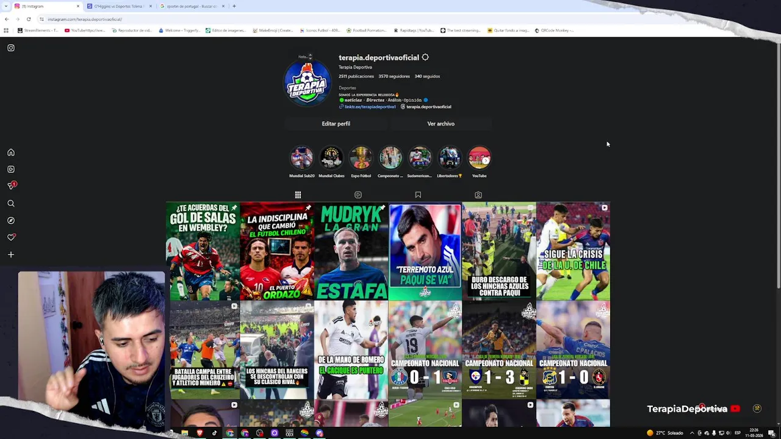Image resolution: width=781 pixels, height=439 pixels.
Task: Open the Sigue la crisis de la U post
Action: pyautogui.click(x=573, y=251)
